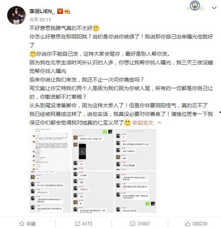
Task: Collapse the post with 收起全文
Action: tap(143, 123)
